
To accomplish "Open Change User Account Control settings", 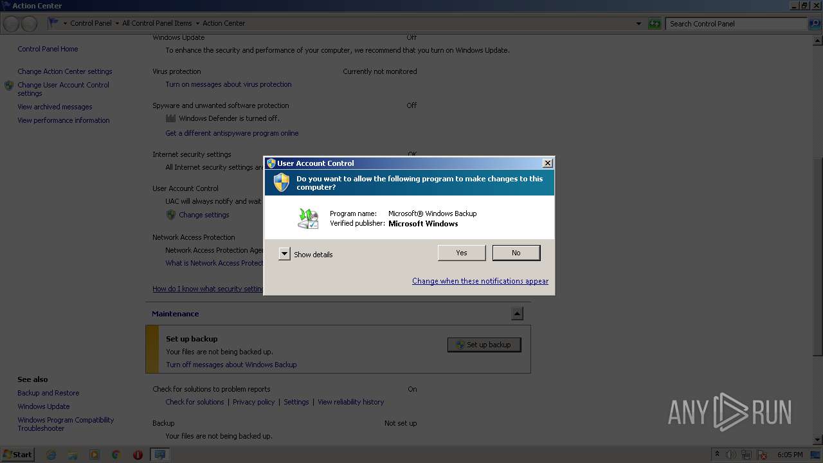I will (63, 89).
